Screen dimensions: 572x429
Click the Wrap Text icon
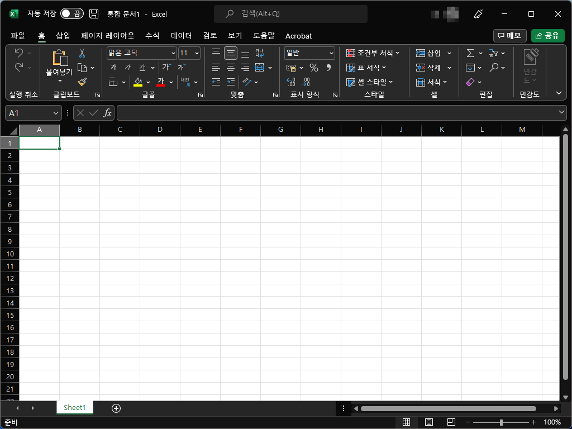(260, 53)
